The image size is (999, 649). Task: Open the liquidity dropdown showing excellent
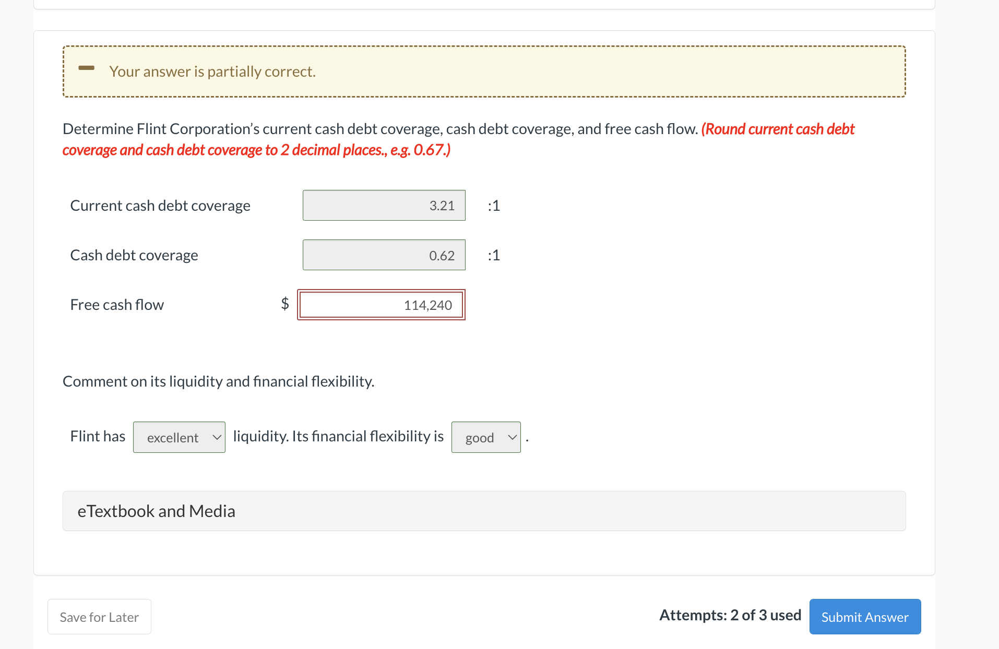pyautogui.click(x=179, y=437)
